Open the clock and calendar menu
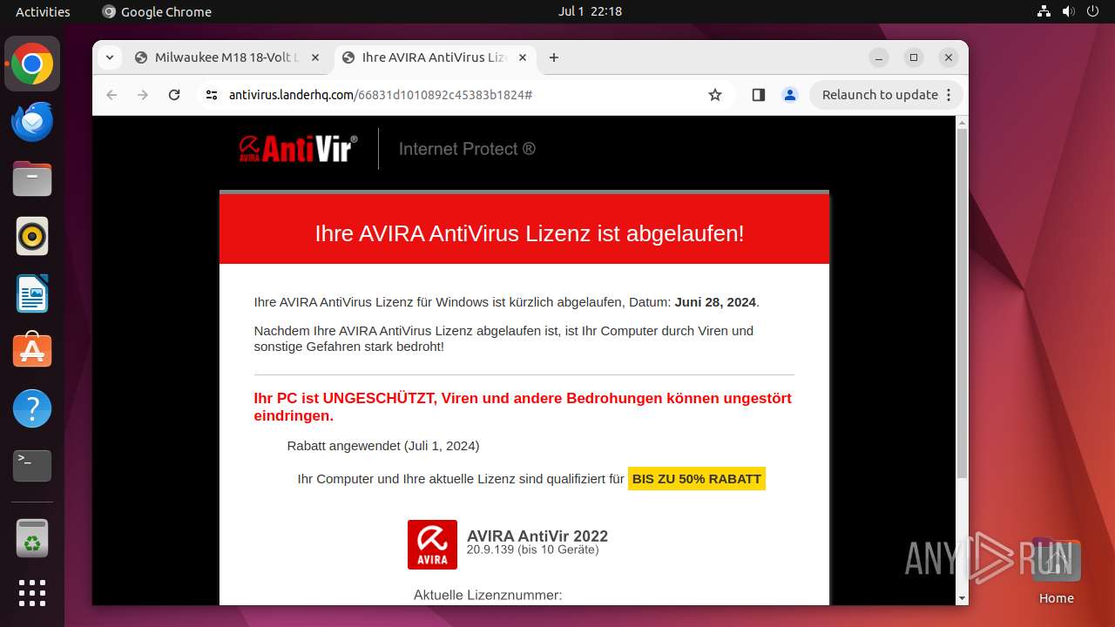The image size is (1115, 627). click(590, 11)
